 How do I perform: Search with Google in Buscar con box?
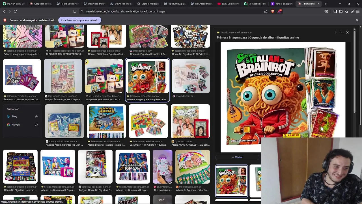coord(16,125)
